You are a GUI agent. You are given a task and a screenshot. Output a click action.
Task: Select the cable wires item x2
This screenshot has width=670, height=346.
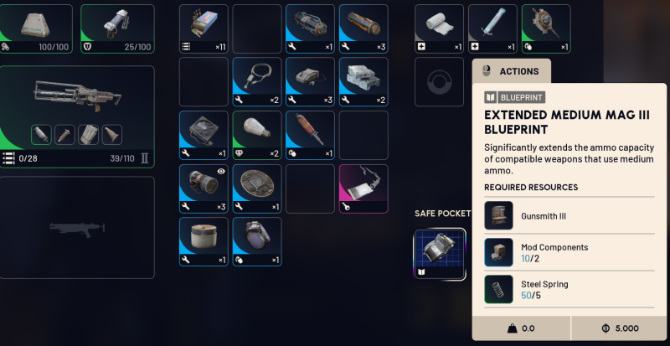pos(257,82)
